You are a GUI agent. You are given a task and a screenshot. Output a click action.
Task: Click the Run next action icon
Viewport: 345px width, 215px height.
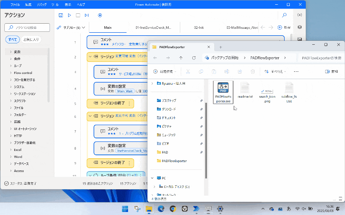coord(87,15)
